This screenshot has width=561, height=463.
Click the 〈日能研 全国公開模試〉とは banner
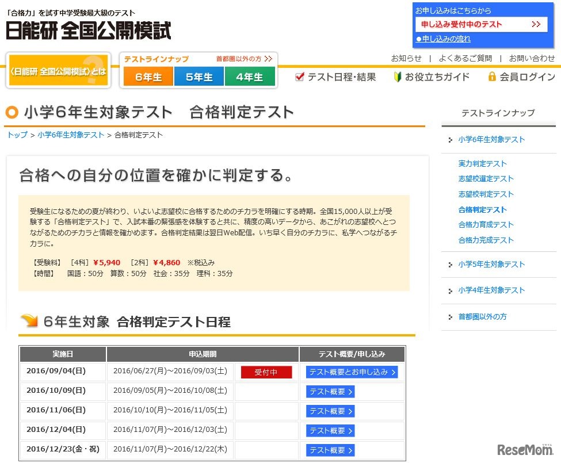(x=58, y=71)
